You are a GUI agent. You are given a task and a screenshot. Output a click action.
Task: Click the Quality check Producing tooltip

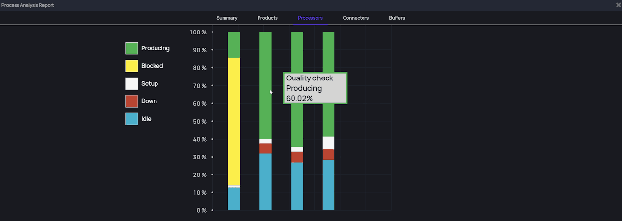315,88
